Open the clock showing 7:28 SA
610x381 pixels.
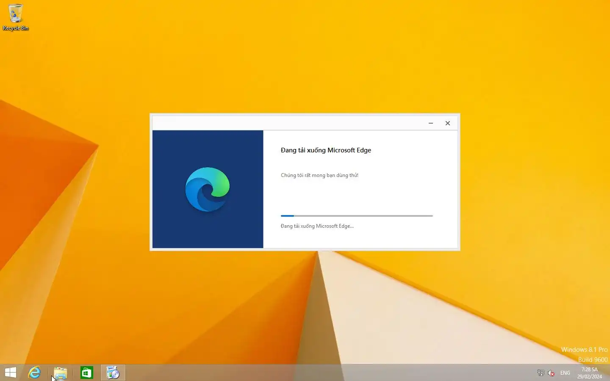tap(590, 373)
